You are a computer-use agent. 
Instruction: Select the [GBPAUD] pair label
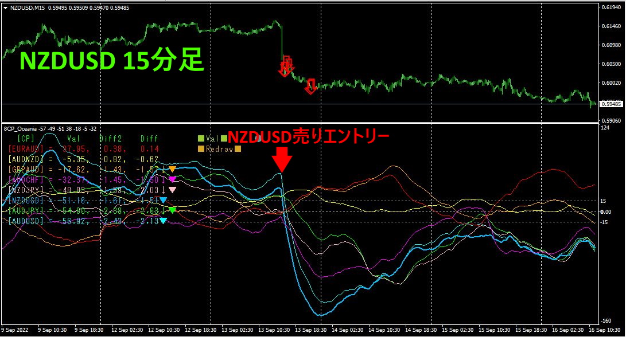(26, 170)
